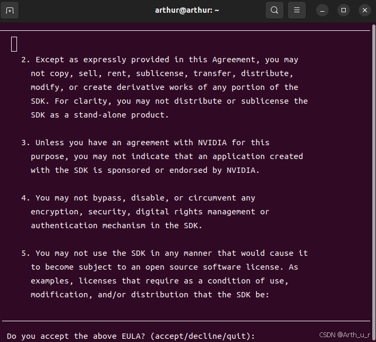
Task: Minimize the terminal window
Action: click(322, 10)
